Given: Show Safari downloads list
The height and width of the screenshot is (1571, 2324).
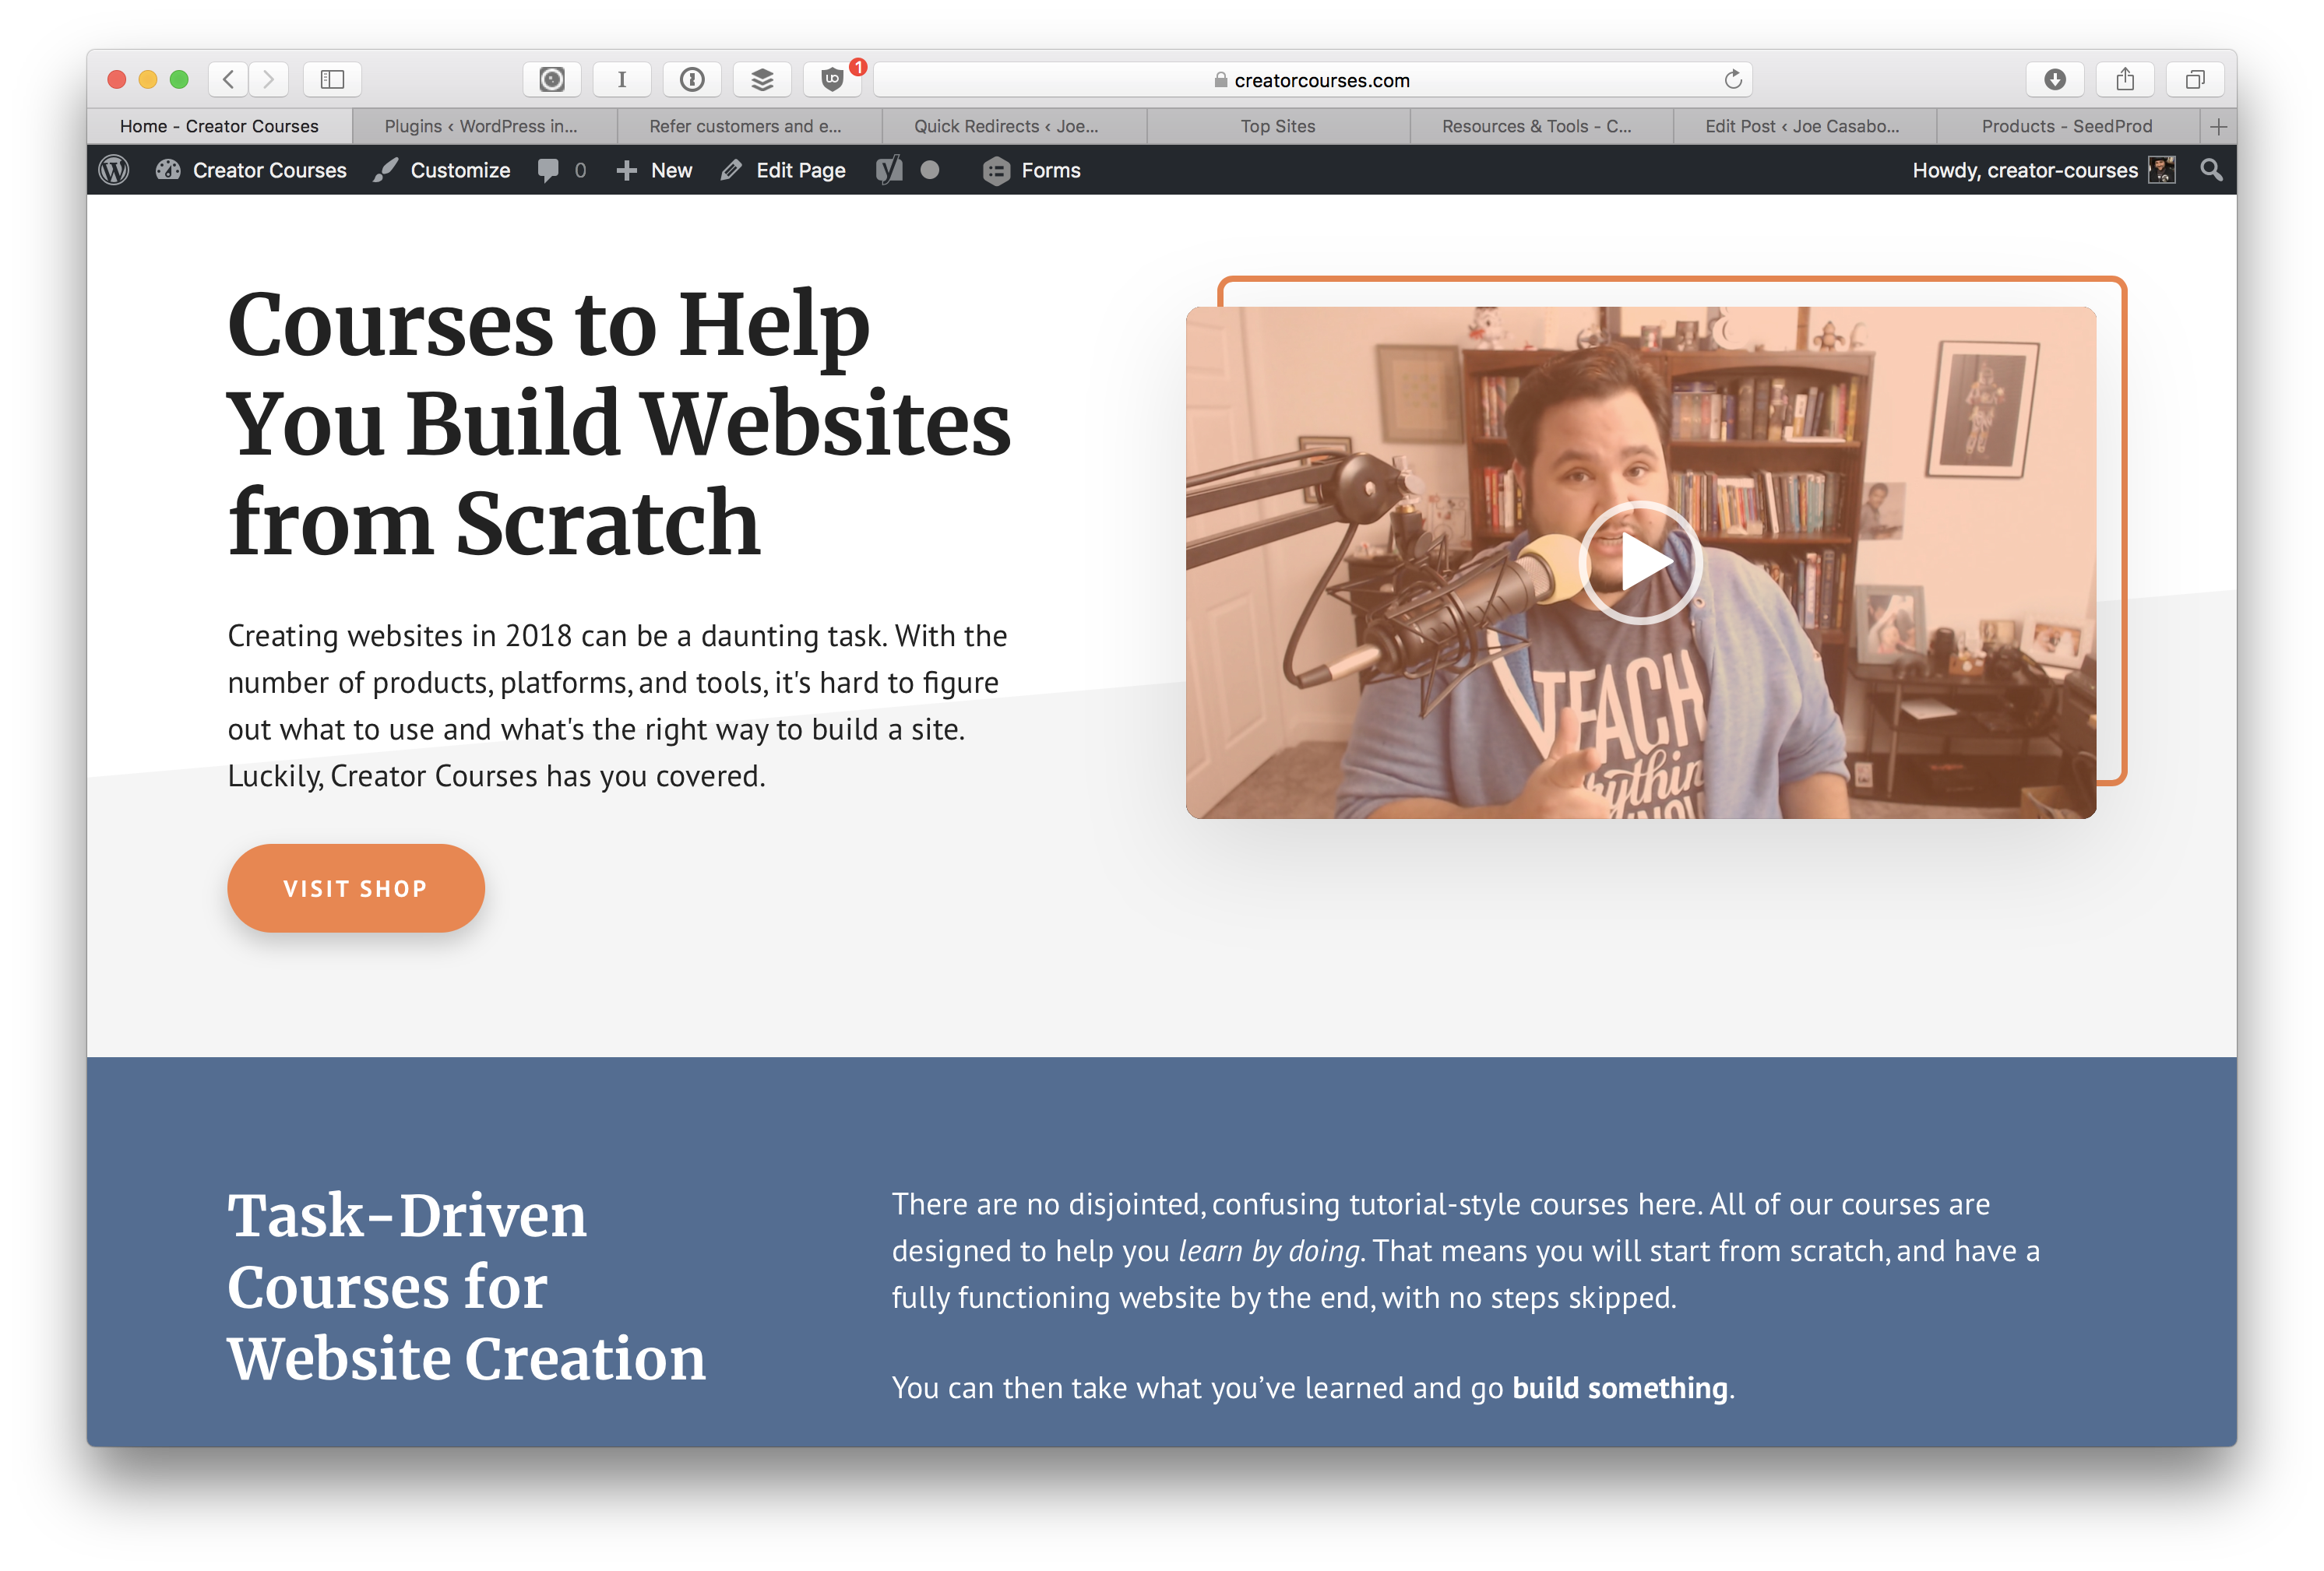Looking at the screenshot, I should click(x=2054, y=79).
